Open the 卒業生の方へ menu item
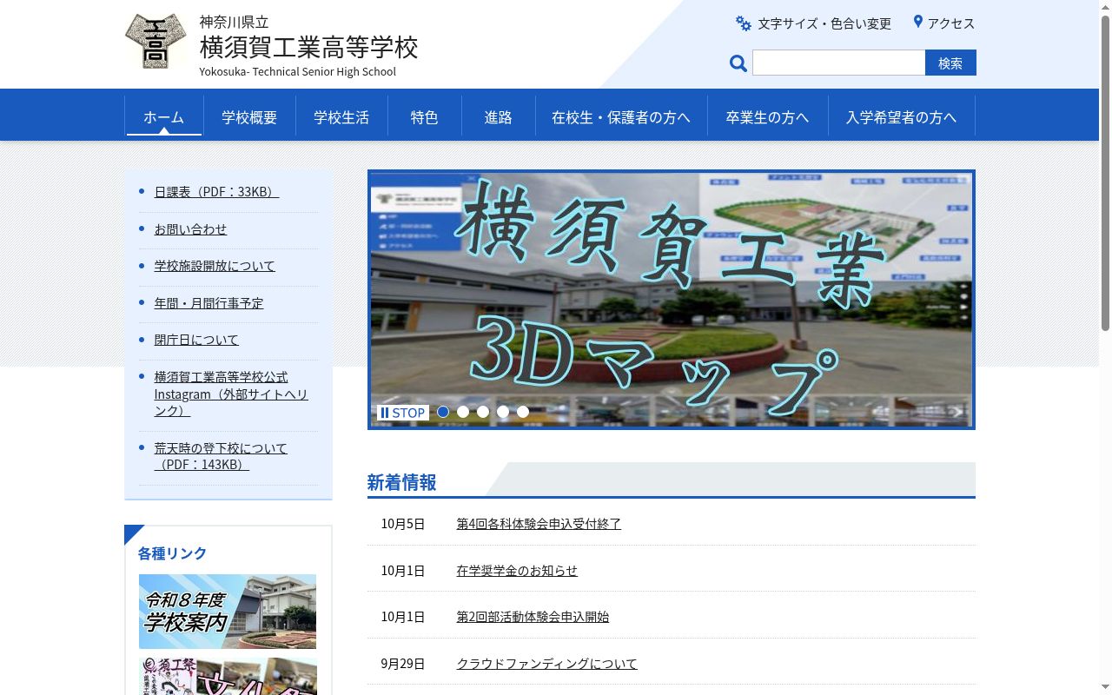1112x695 pixels. (767, 116)
